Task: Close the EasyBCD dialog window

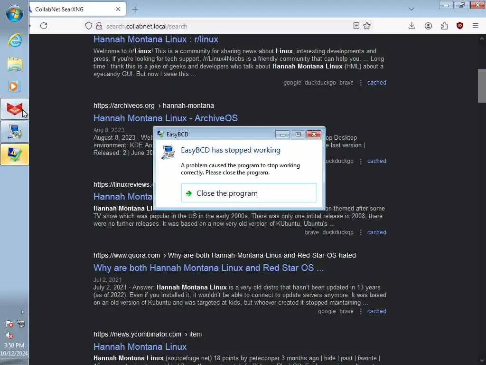Action: (x=314, y=134)
